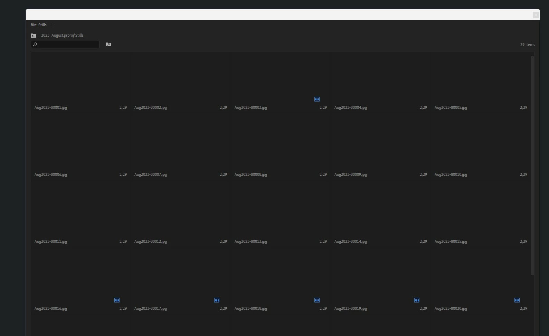Select Aug2023-80002.jpg file name
549x336 pixels.
pos(151,108)
